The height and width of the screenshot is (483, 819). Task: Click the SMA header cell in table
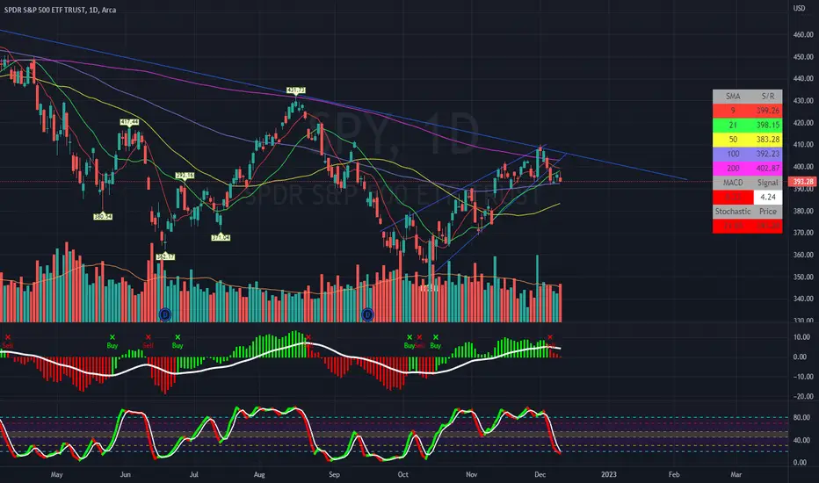733,97
